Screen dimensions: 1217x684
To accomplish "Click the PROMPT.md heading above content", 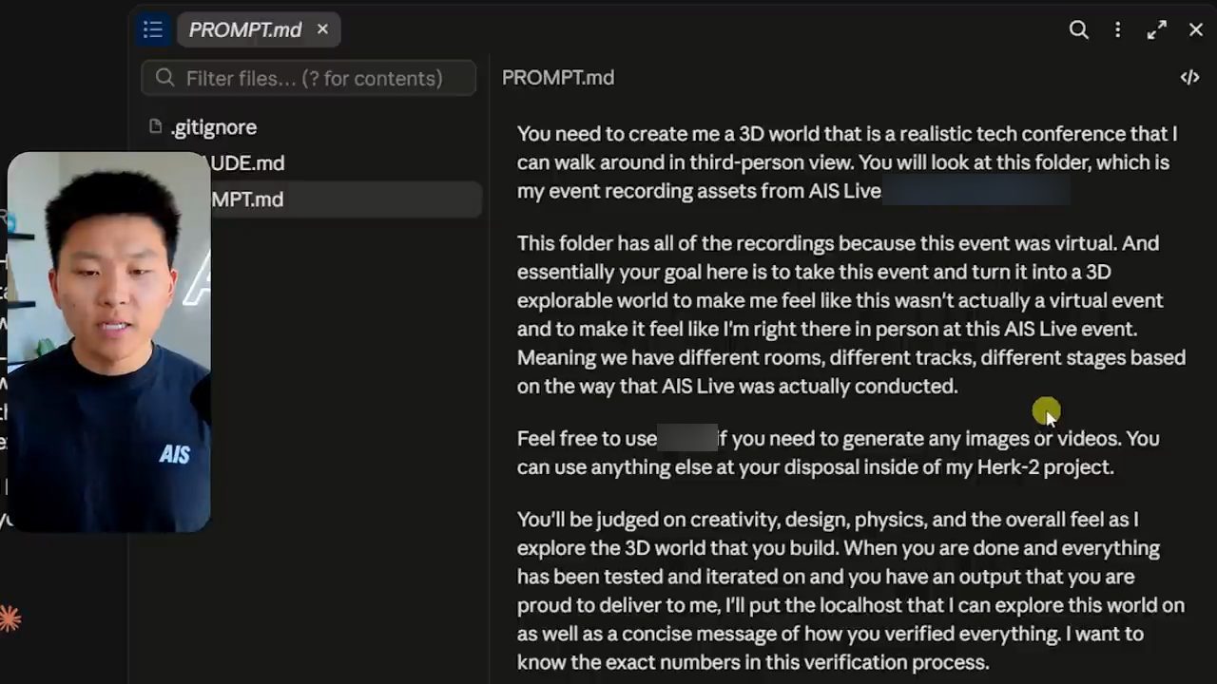I will click(x=558, y=78).
